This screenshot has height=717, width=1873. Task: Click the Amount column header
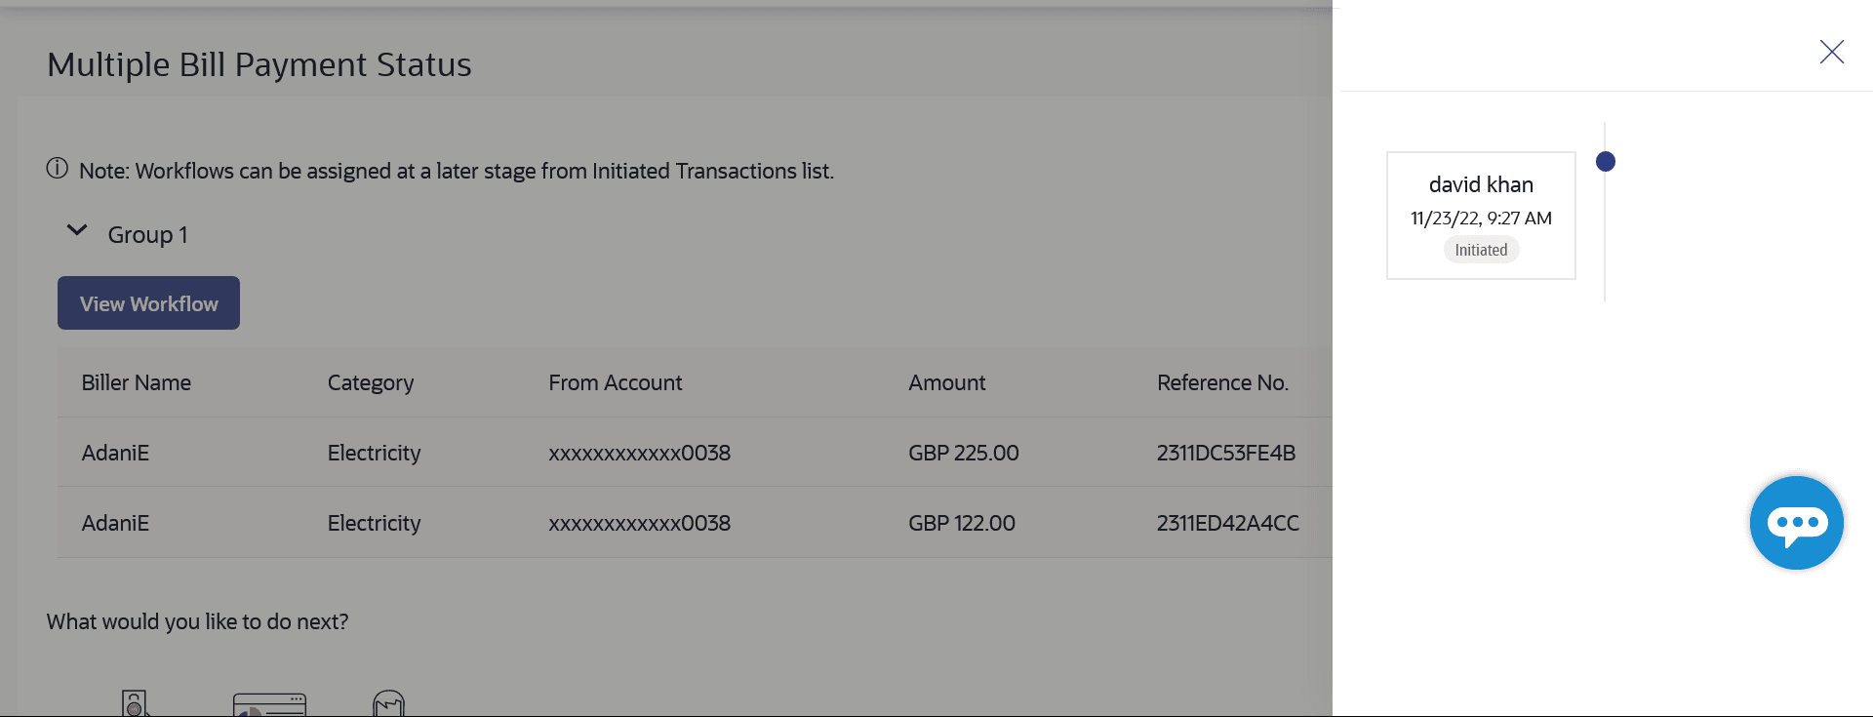(x=946, y=382)
